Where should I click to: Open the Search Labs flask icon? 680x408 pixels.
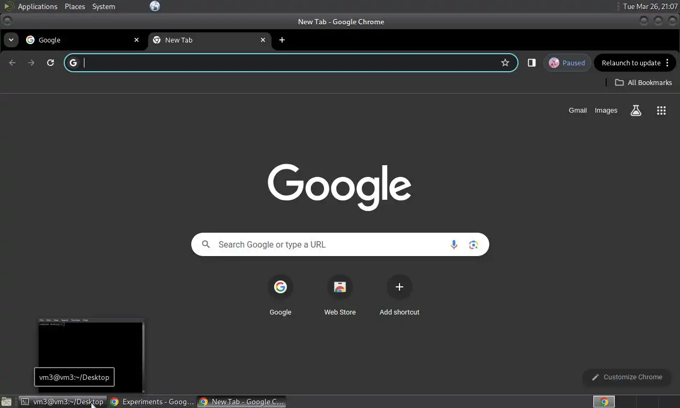pyautogui.click(x=636, y=110)
